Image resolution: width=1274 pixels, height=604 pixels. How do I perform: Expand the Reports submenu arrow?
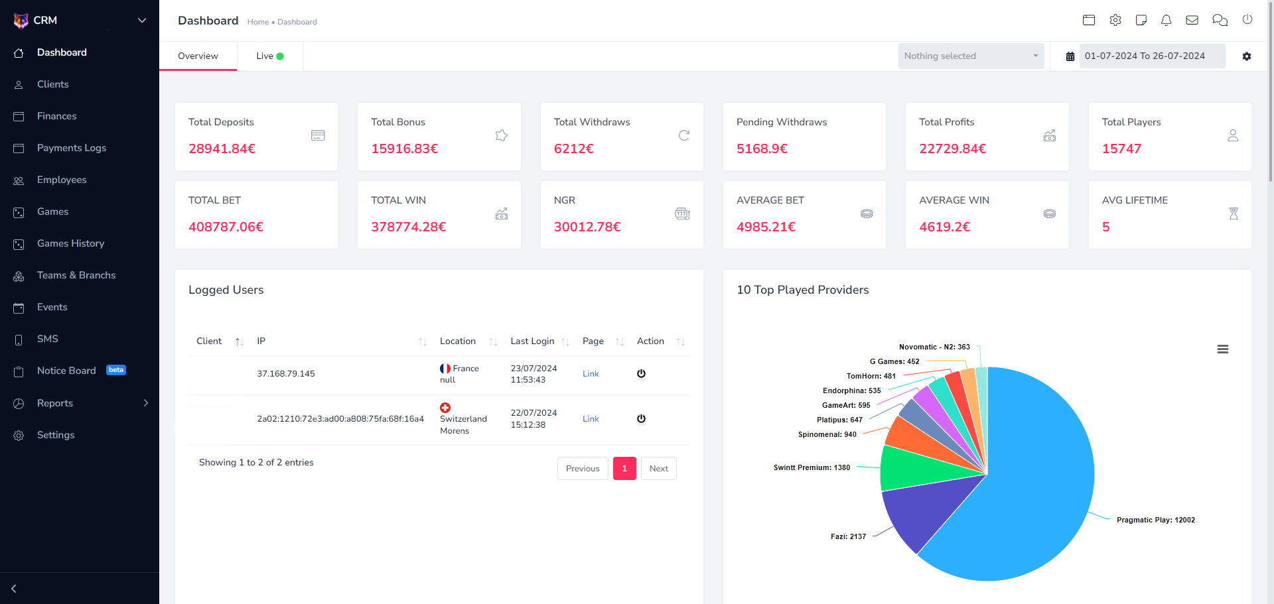146,403
